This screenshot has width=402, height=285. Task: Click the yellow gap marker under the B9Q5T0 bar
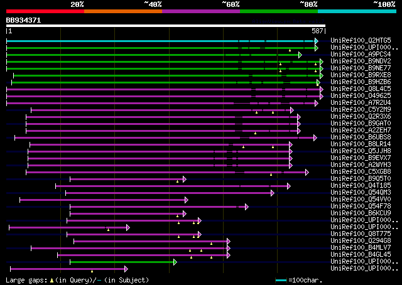pyautogui.click(x=177, y=181)
